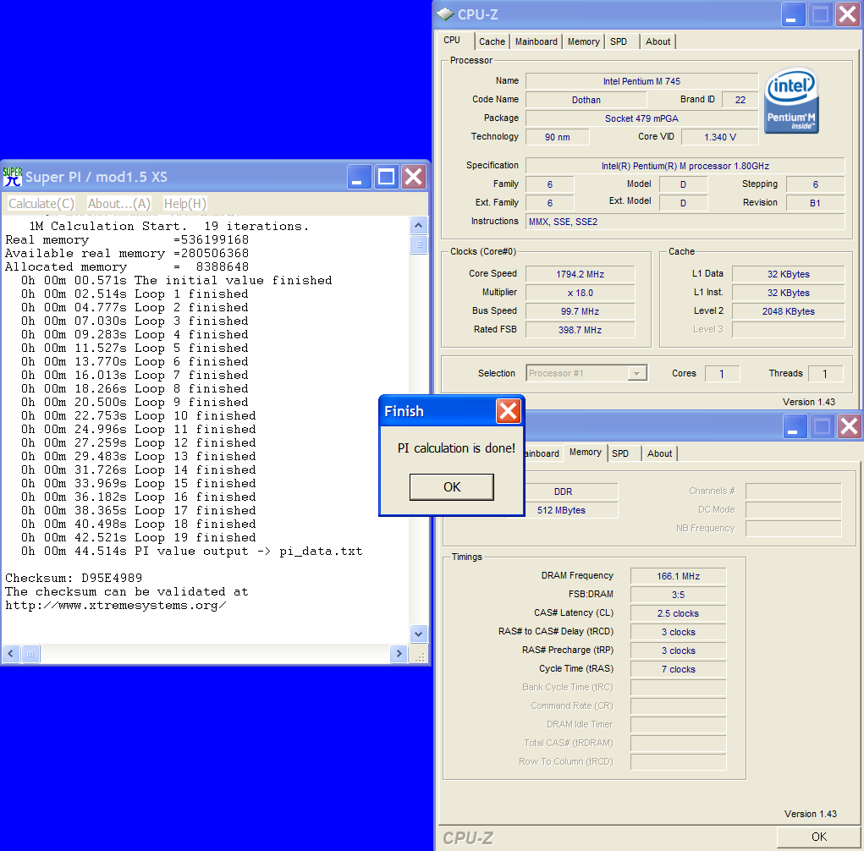Click the CPU-Z chip icon in title bar
Screen dimensions: 864x851
click(445, 15)
